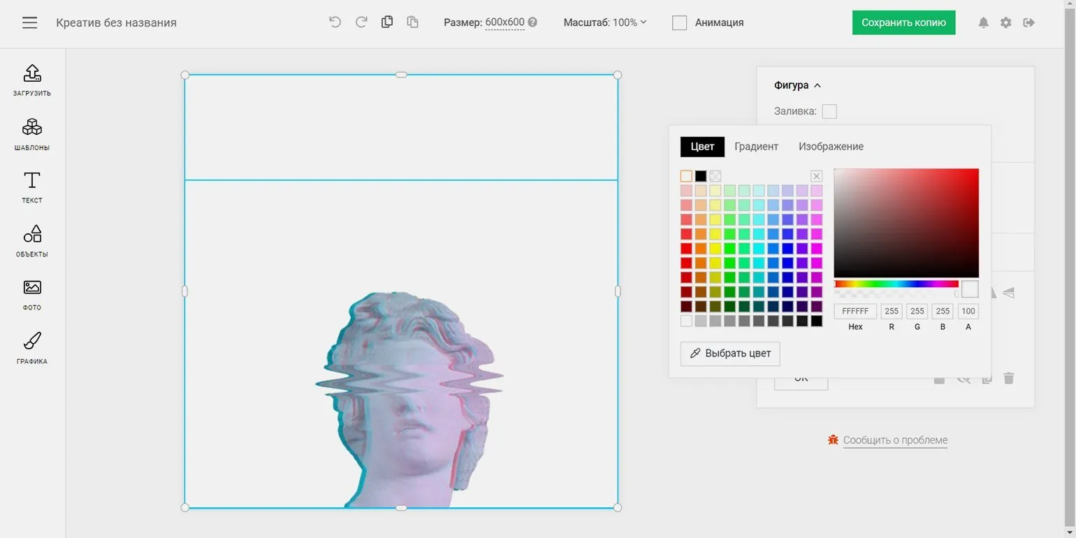Open the hamburger main menu
The height and width of the screenshot is (538, 1076).
click(29, 22)
